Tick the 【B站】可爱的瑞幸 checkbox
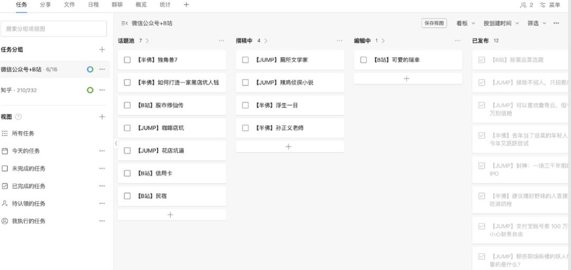The height and width of the screenshot is (270, 571). coord(363,60)
